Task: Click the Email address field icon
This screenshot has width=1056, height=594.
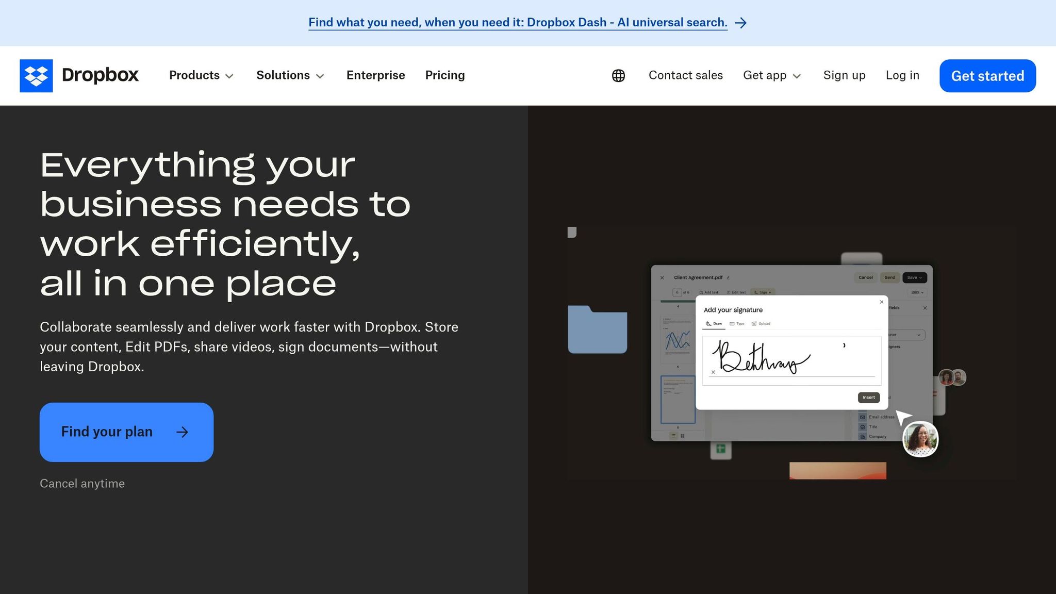Action: 863,417
